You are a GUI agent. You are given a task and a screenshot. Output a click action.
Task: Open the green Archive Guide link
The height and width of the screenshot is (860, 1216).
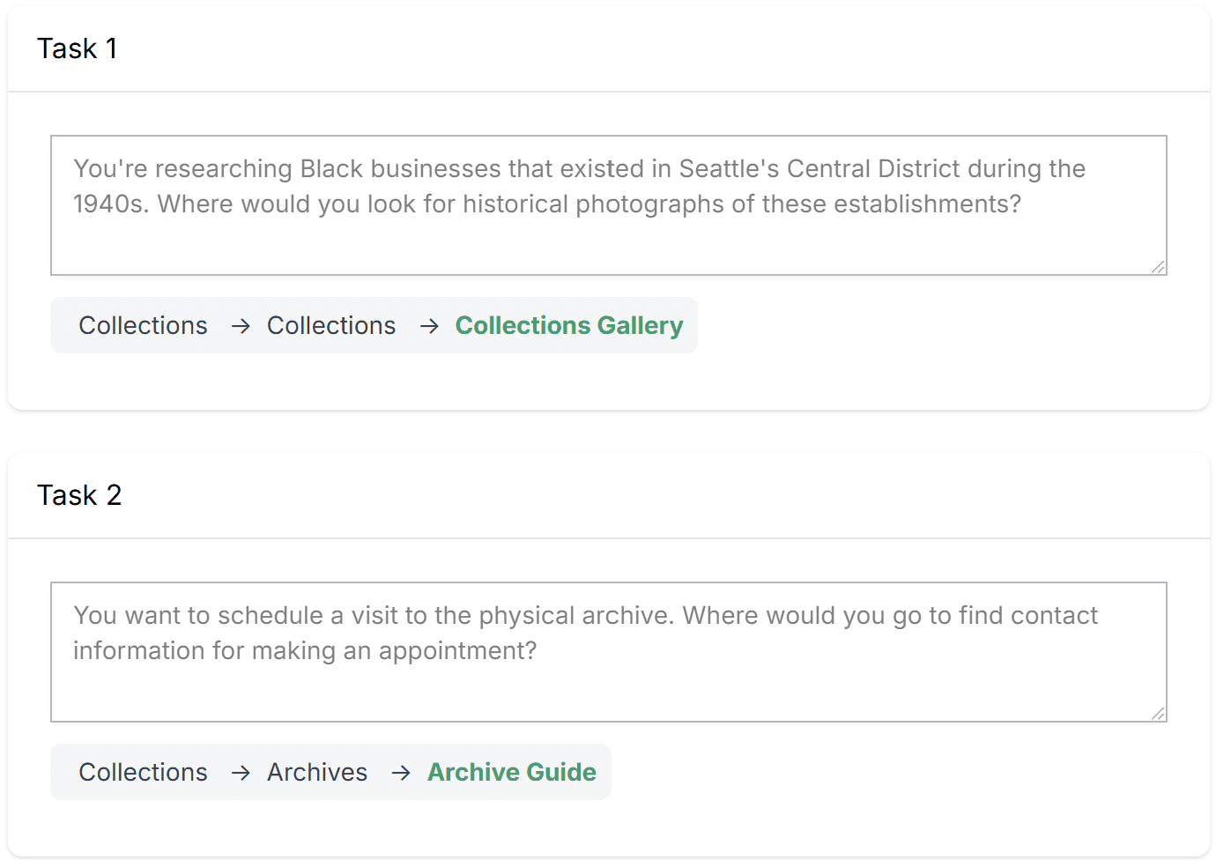pos(512,773)
